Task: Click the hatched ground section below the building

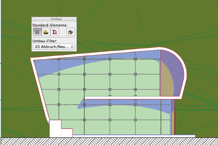Action: [109, 141]
